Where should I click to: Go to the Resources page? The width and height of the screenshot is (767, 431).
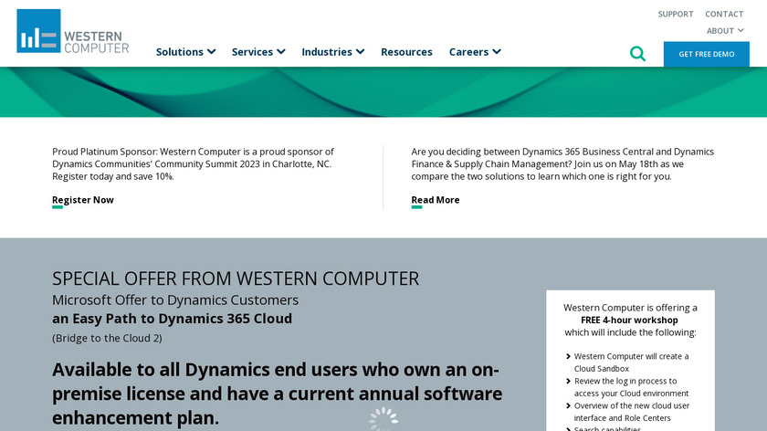tap(406, 52)
